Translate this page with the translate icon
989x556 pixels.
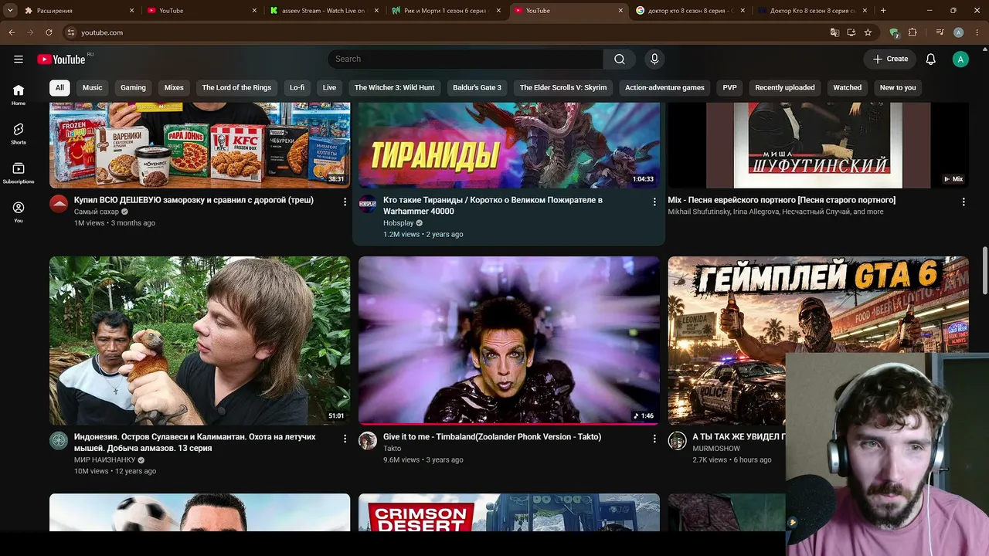(834, 32)
